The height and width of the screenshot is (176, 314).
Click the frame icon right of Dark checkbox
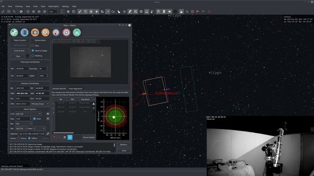tap(48, 118)
